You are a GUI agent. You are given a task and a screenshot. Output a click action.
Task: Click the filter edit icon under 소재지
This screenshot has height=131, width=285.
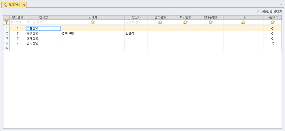coord(93,22)
